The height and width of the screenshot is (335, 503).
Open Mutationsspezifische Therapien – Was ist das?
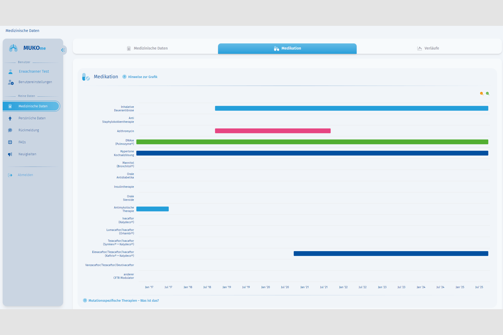click(x=123, y=301)
